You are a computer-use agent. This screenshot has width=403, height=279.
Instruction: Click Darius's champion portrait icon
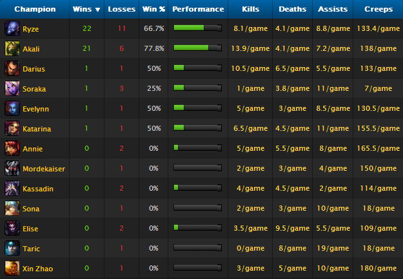(x=12, y=68)
